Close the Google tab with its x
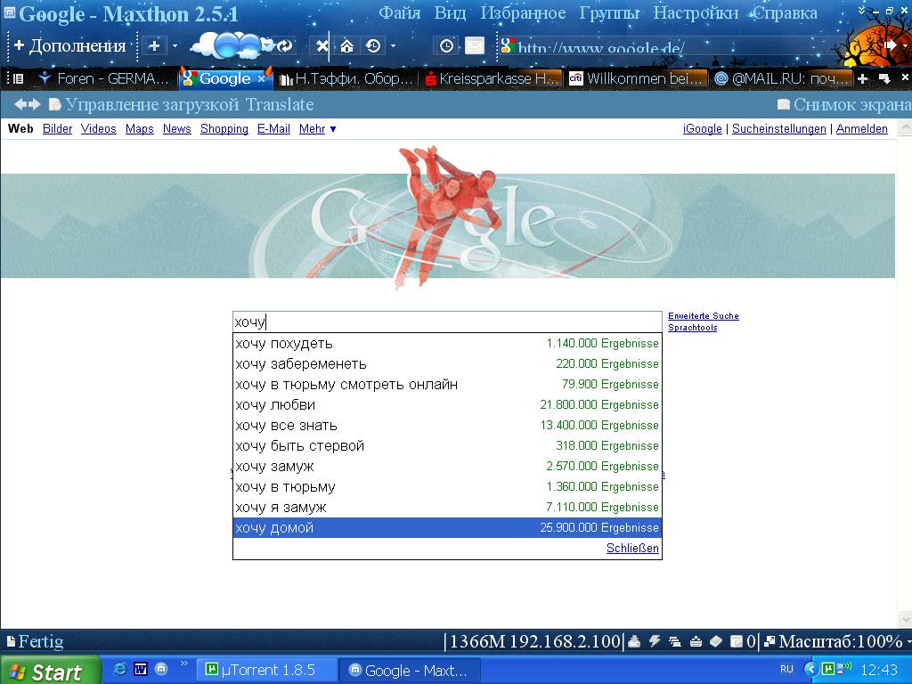The height and width of the screenshot is (684, 912). pyautogui.click(x=261, y=78)
